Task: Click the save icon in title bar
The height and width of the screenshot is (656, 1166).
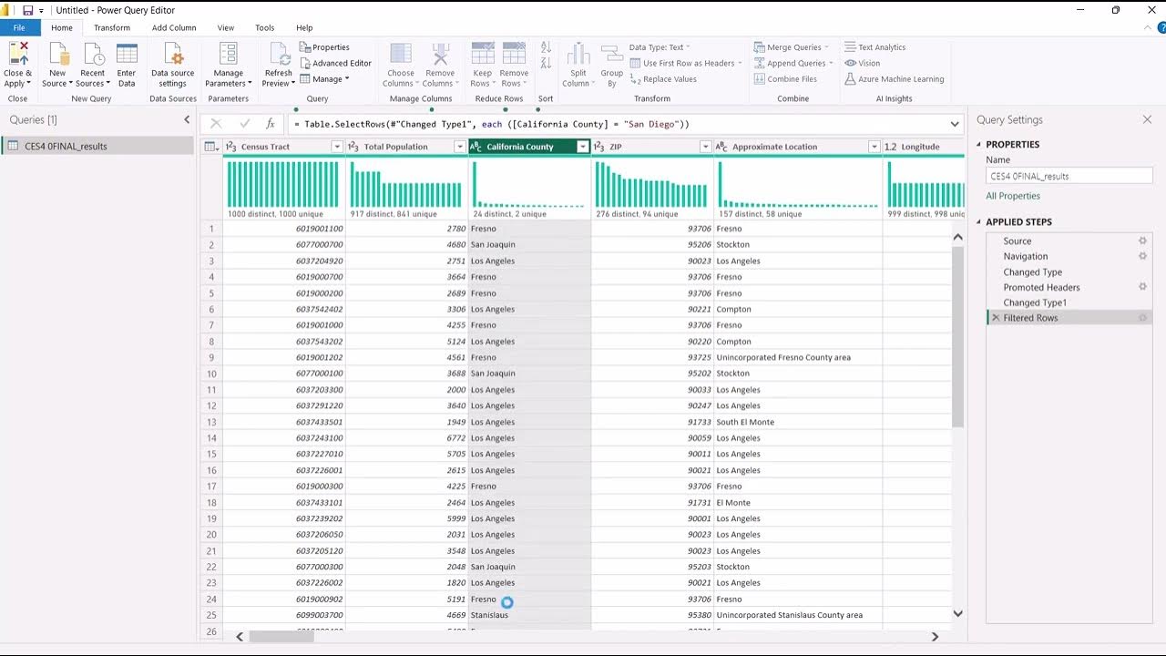Action: pyautogui.click(x=27, y=10)
